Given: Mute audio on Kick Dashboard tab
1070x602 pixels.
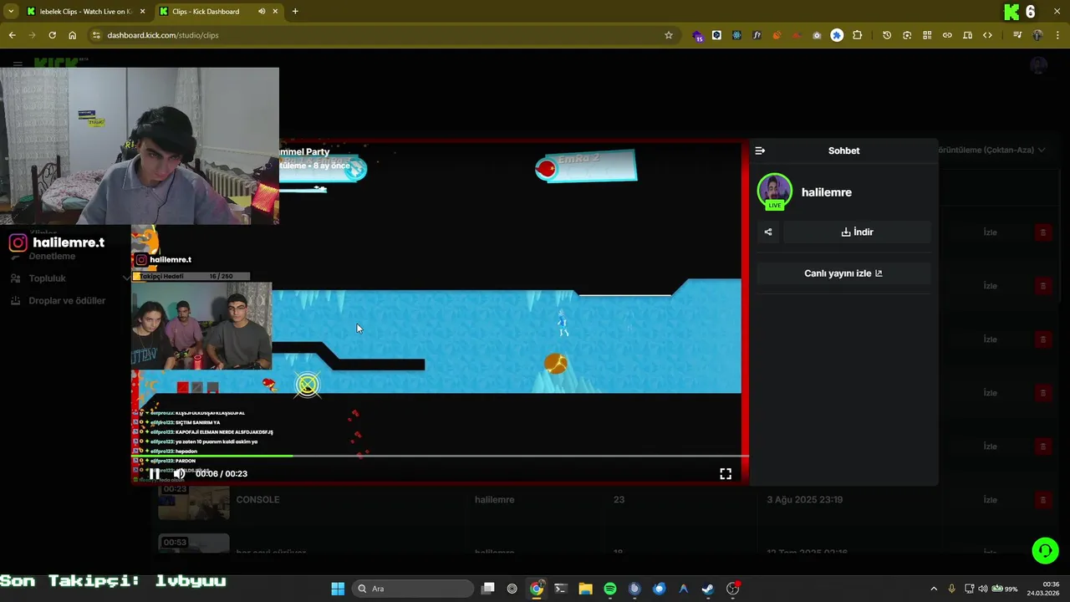Looking at the screenshot, I should coord(262,11).
